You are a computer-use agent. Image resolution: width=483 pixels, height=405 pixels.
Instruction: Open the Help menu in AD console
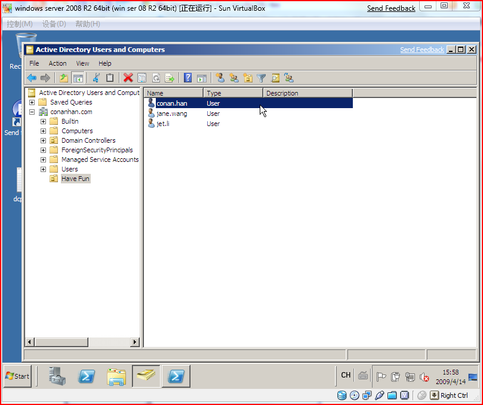pos(104,63)
